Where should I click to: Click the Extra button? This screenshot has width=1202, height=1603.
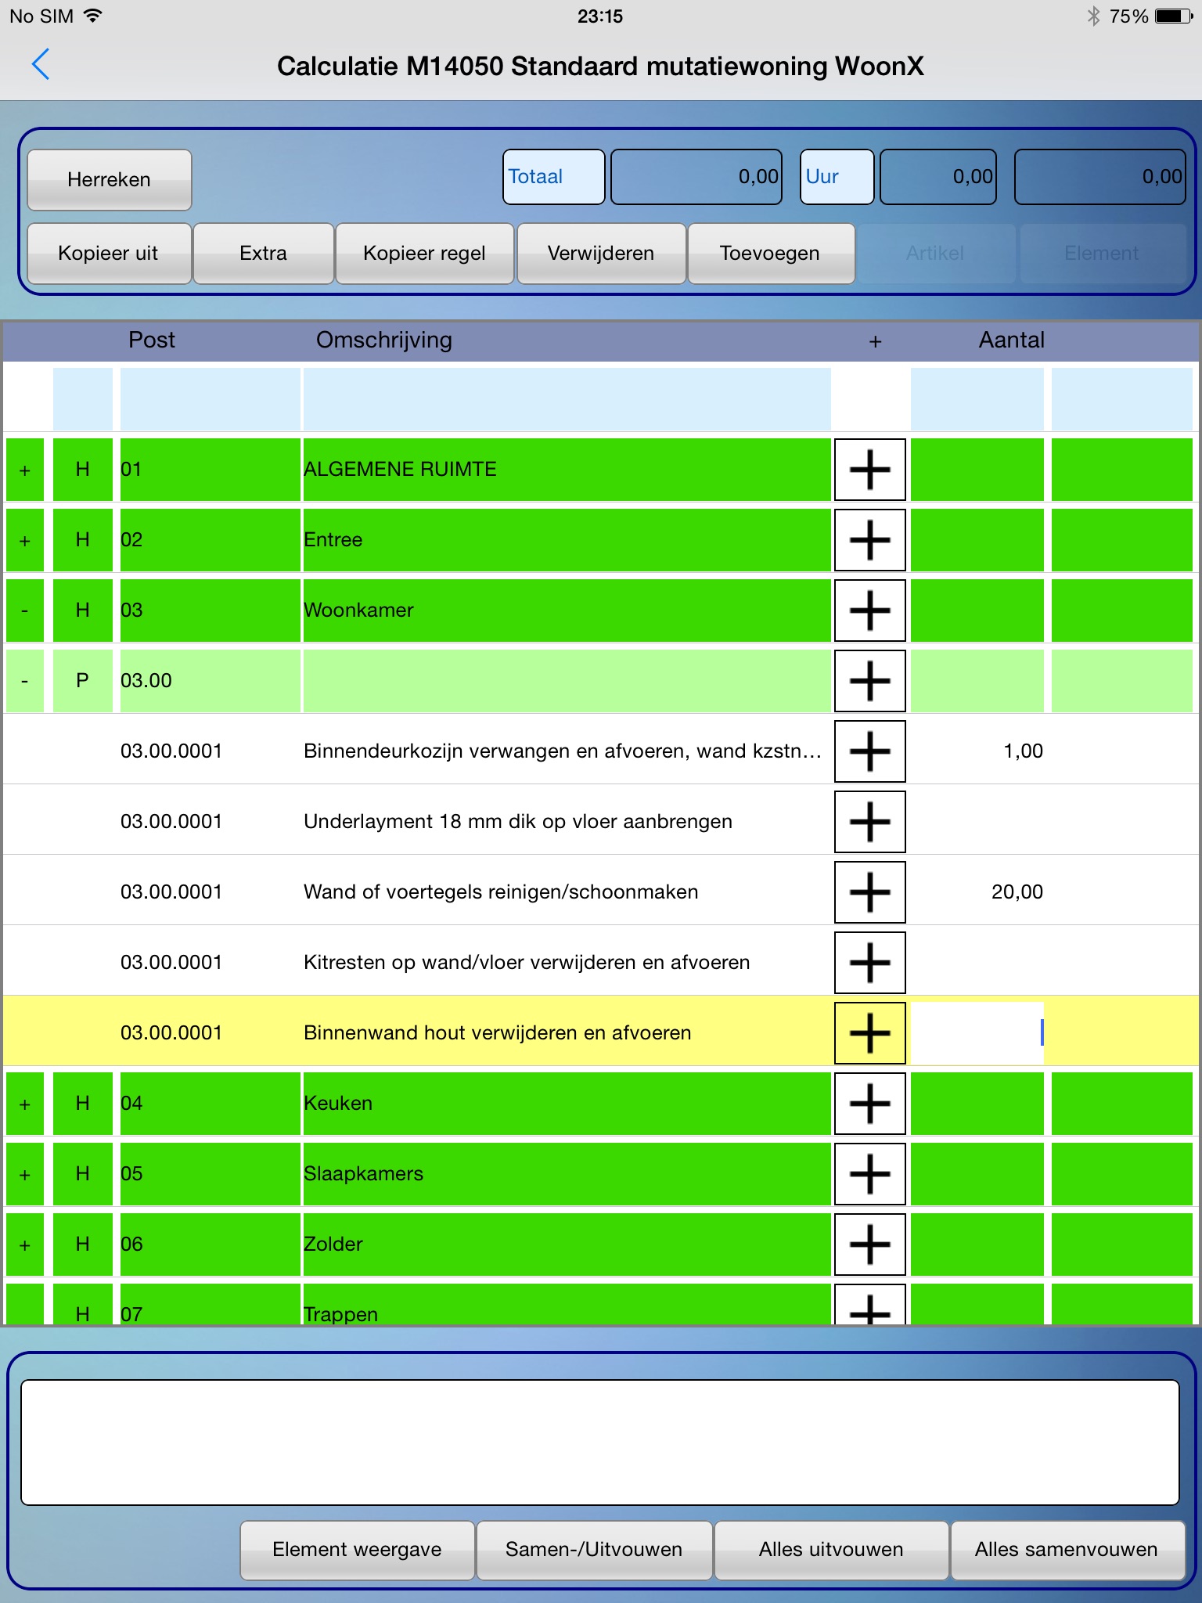coord(264,253)
